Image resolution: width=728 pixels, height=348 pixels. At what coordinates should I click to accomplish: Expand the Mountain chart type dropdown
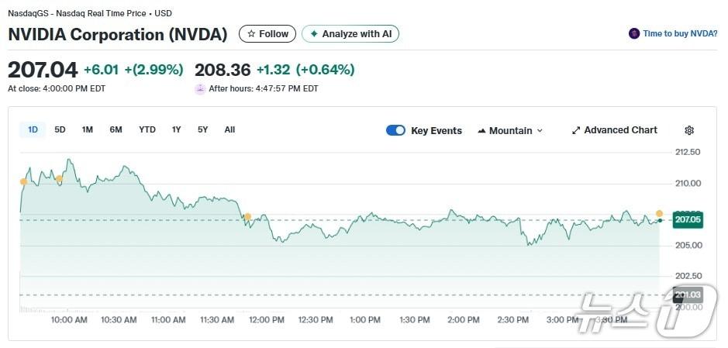540,131
